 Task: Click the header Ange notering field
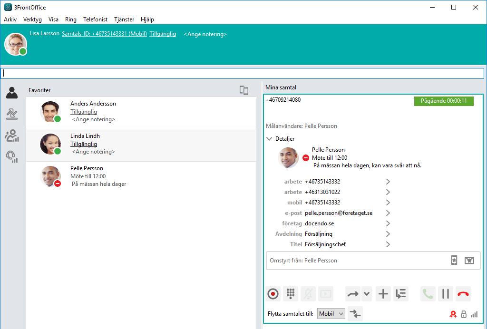[x=205, y=34]
